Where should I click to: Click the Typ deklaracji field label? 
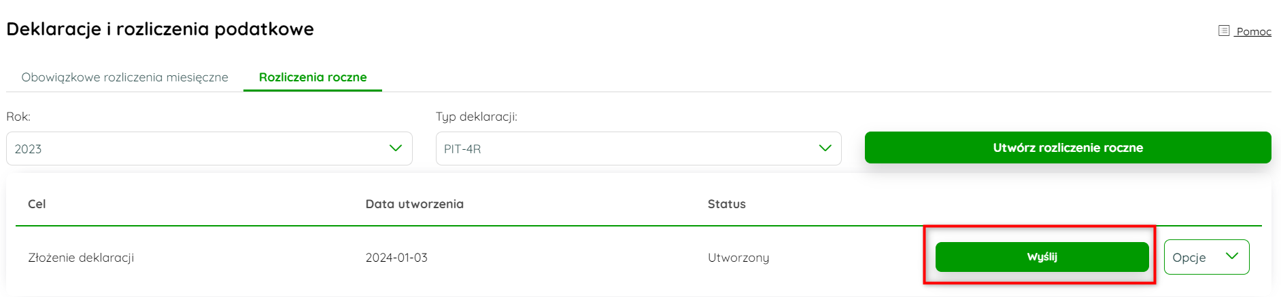coord(477,117)
